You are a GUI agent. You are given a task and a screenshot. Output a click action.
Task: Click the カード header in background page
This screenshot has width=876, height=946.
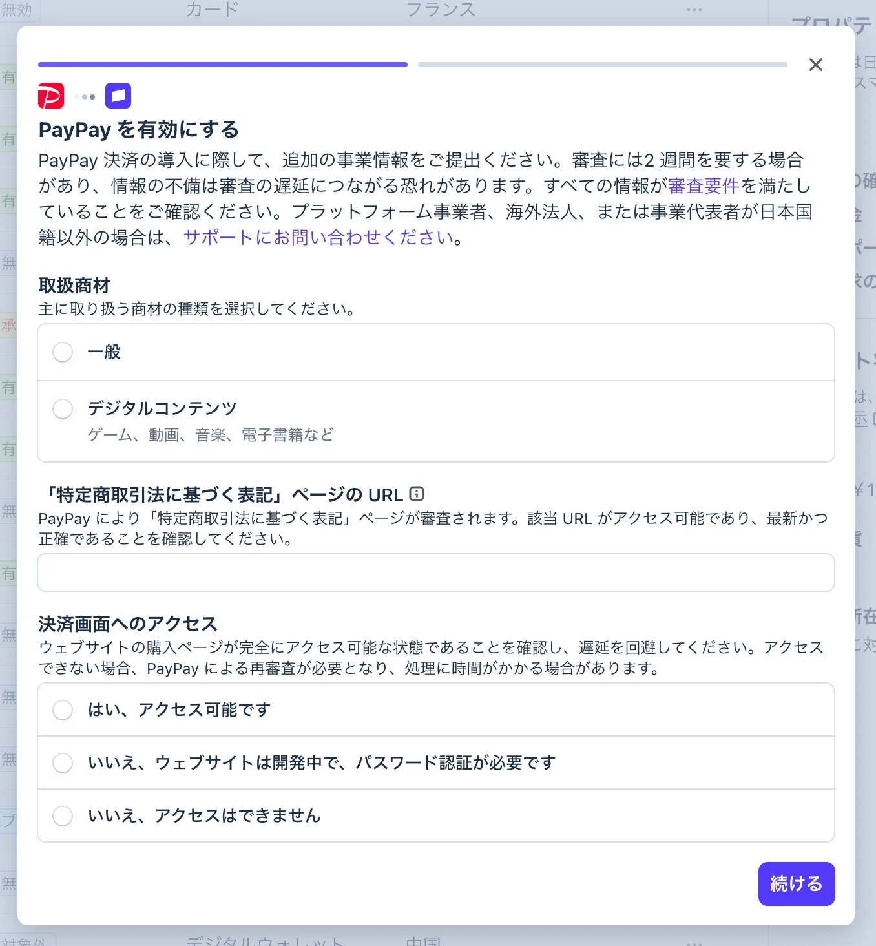pyautogui.click(x=212, y=9)
